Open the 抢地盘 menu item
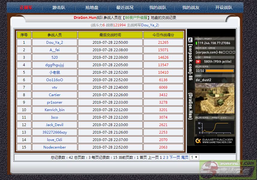 click(x=92, y=7)
